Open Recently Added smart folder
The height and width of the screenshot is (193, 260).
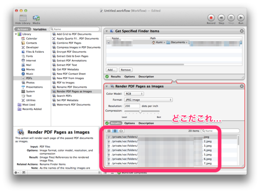coord(32,109)
